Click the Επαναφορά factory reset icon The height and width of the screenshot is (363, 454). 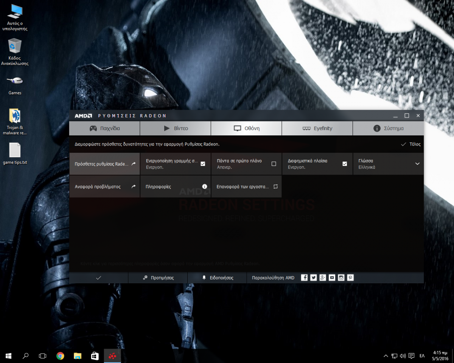tap(275, 186)
